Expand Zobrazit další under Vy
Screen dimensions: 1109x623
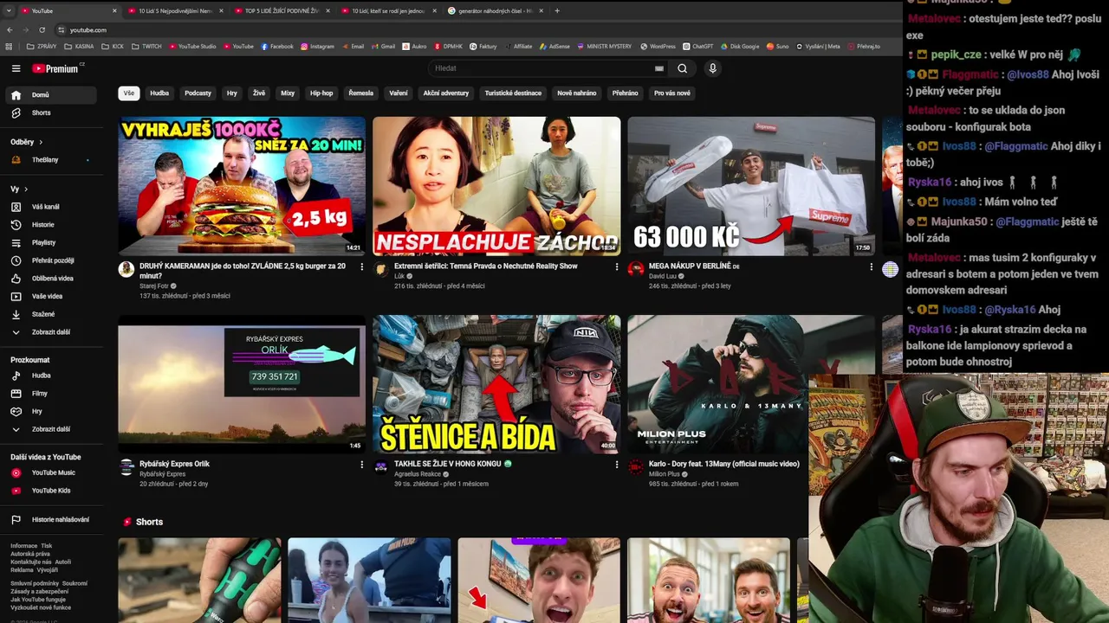(x=52, y=331)
